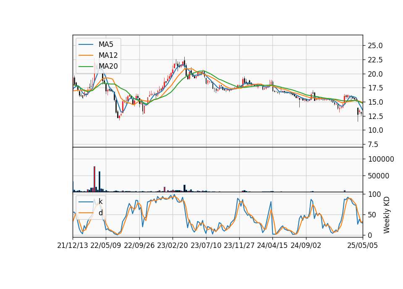Screen dimensions: 403x289
Task: Click the 21/12/13 date tick label
Action: [73, 245]
